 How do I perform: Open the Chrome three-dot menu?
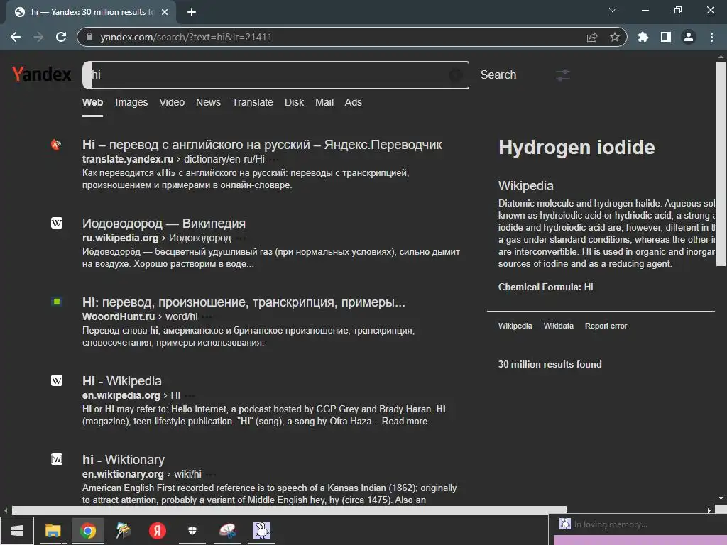(711, 37)
